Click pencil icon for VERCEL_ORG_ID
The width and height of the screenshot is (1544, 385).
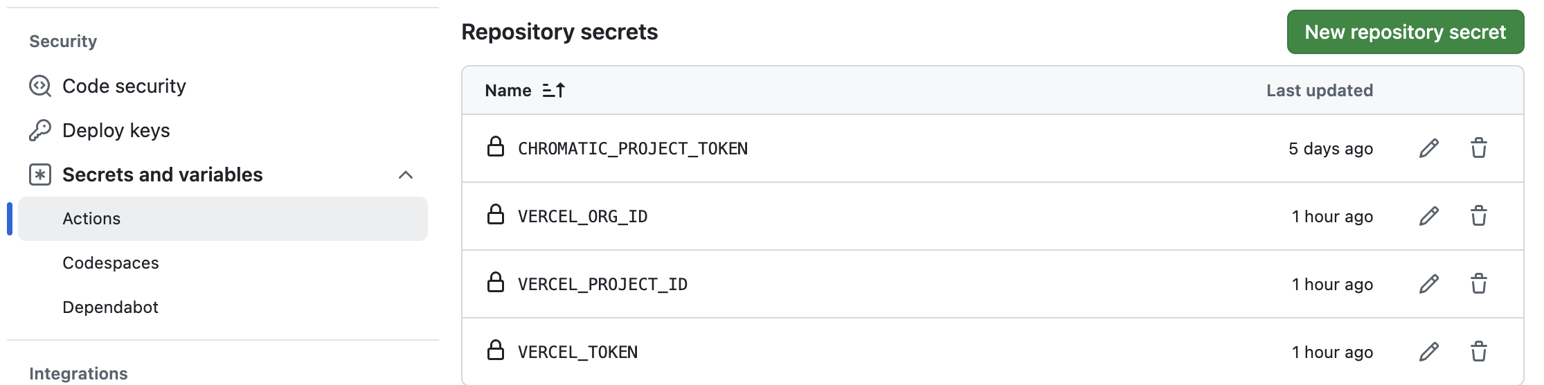(1429, 216)
